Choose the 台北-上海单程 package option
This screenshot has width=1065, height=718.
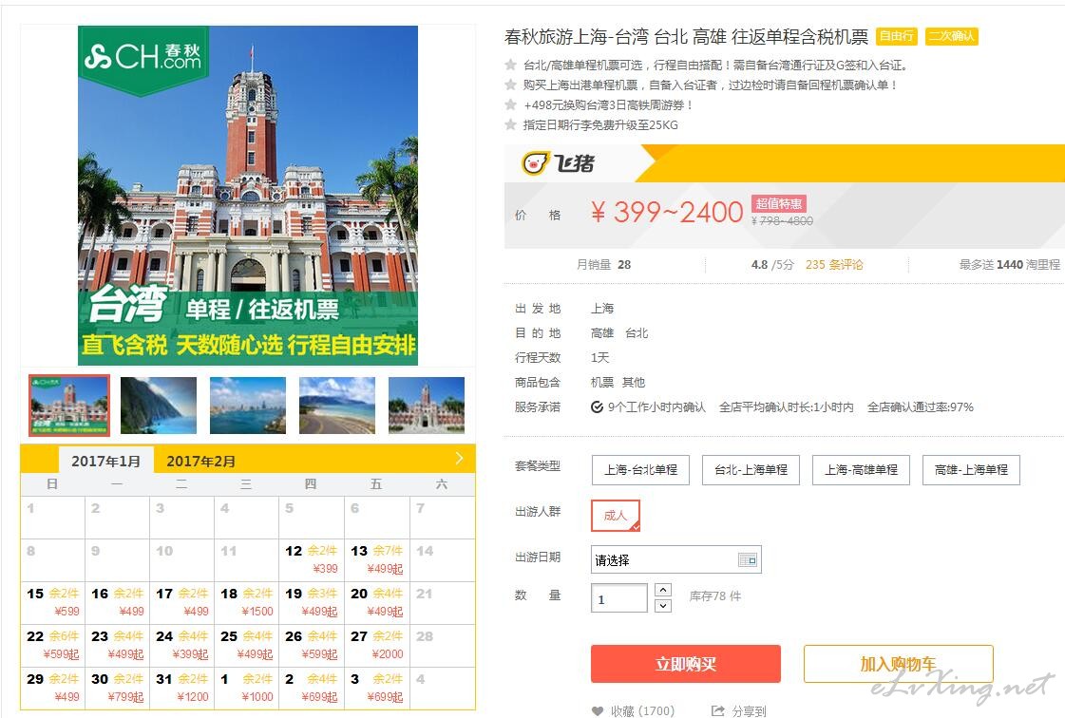click(x=751, y=470)
